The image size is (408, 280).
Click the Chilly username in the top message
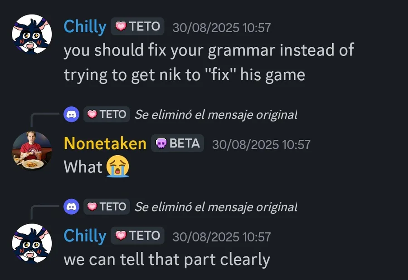(x=85, y=27)
